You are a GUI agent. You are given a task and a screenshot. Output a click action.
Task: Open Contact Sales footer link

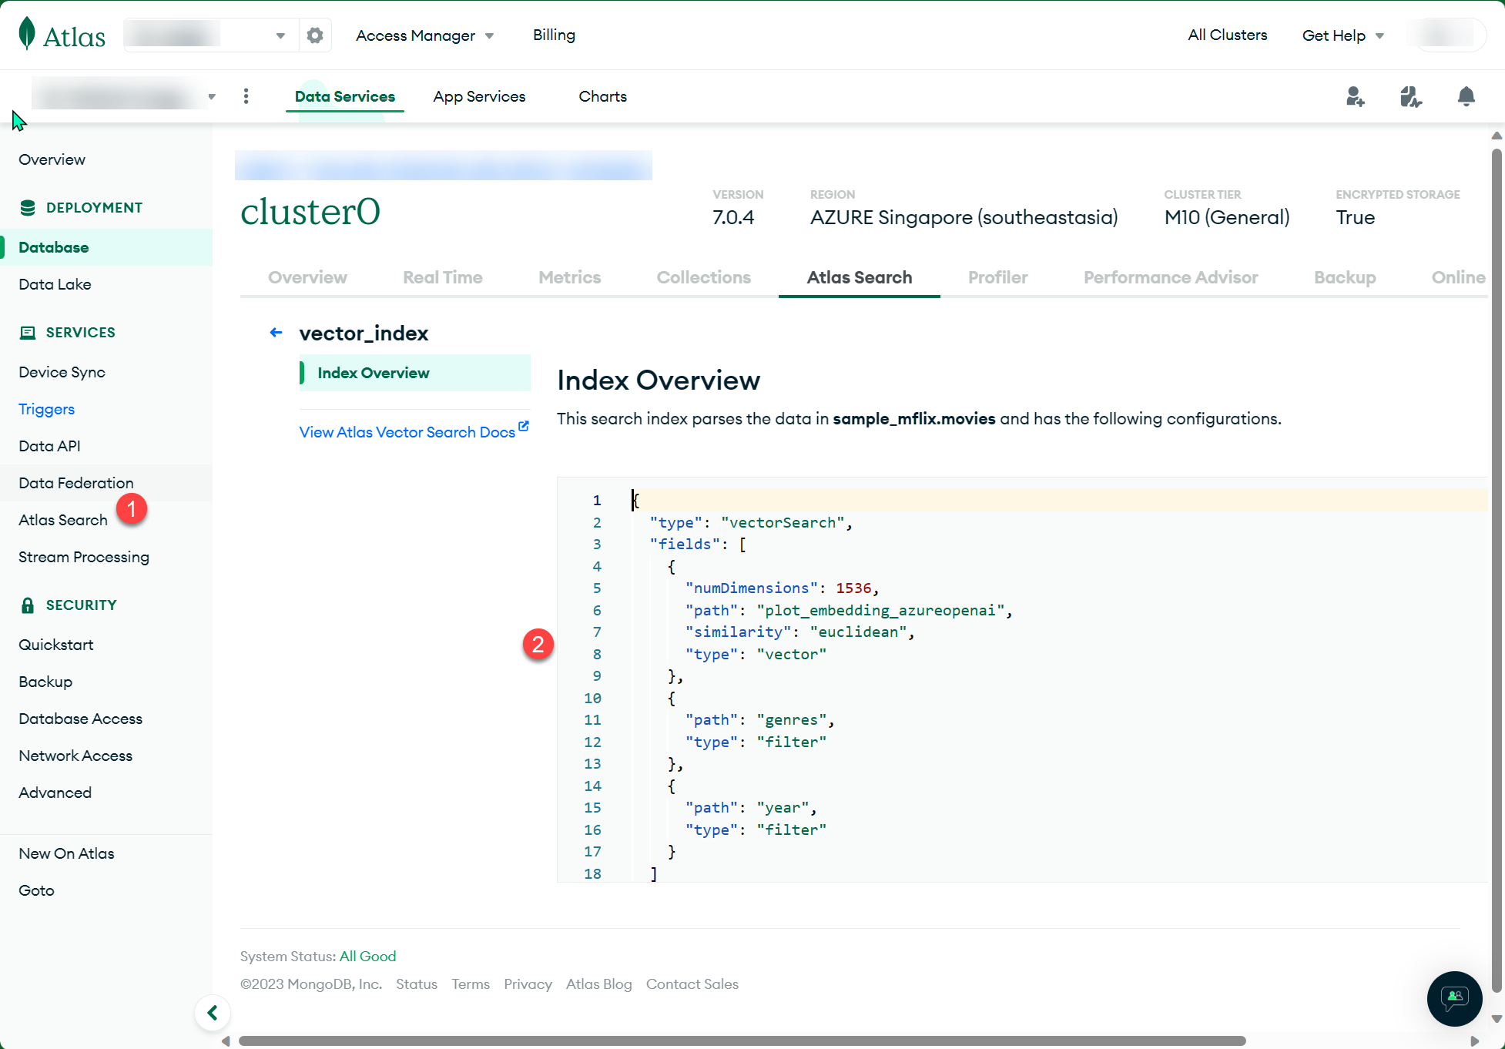tap(692, 984)
